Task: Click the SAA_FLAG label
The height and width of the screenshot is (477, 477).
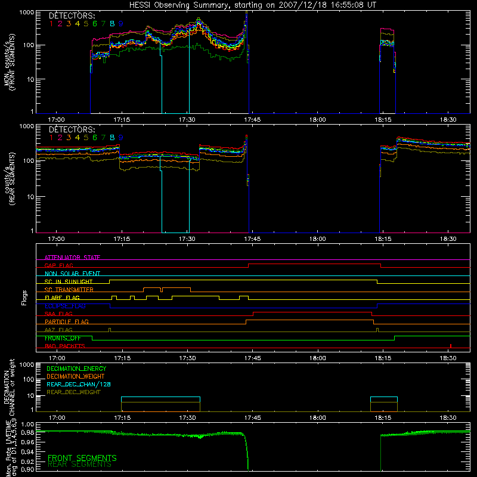Action: point(58,314)
